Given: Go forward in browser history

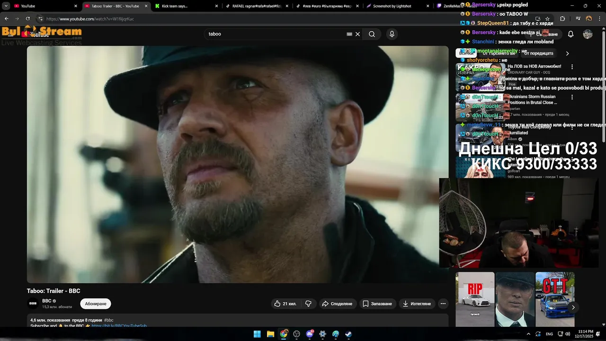Looking at the screenshot, I should click(17, 19).
